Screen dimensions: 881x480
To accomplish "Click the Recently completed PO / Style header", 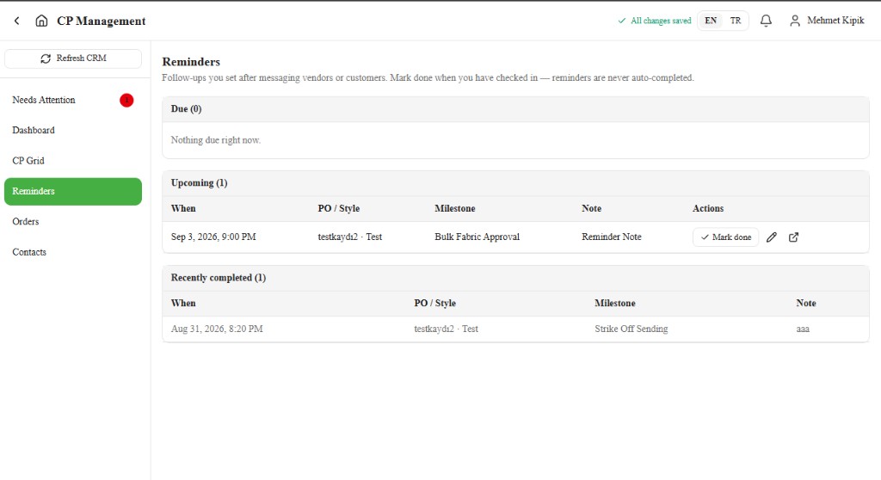I will click(x=434, y=303).
